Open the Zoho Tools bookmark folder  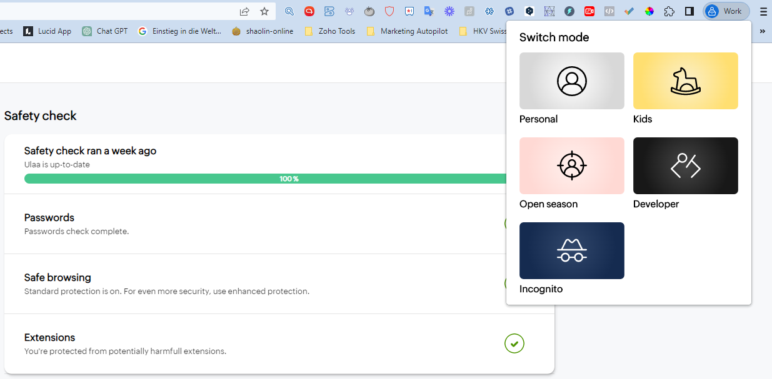(330, 31)
